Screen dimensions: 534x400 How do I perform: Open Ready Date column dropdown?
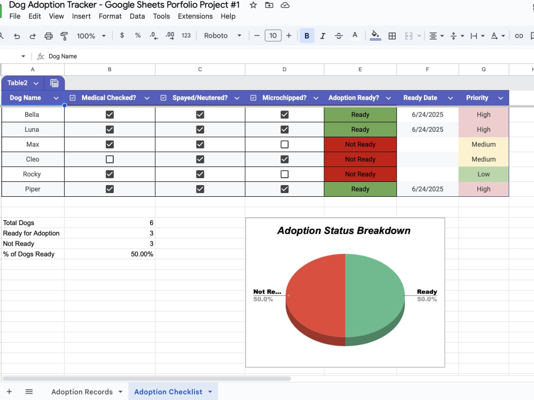pyautogui.click(x=450, y=98)
